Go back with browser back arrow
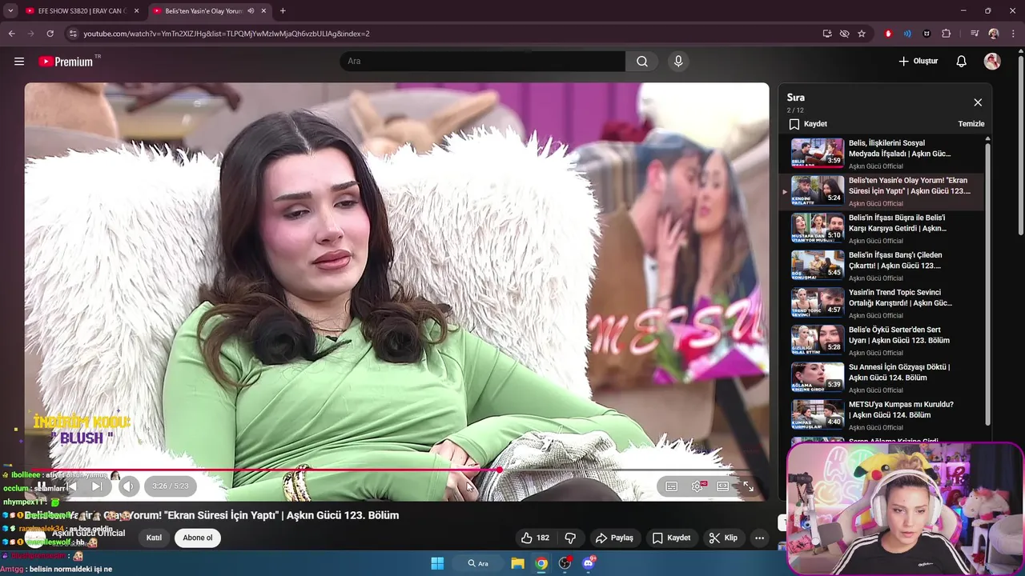Viewport: 1025px width, 576px height. 11,34
